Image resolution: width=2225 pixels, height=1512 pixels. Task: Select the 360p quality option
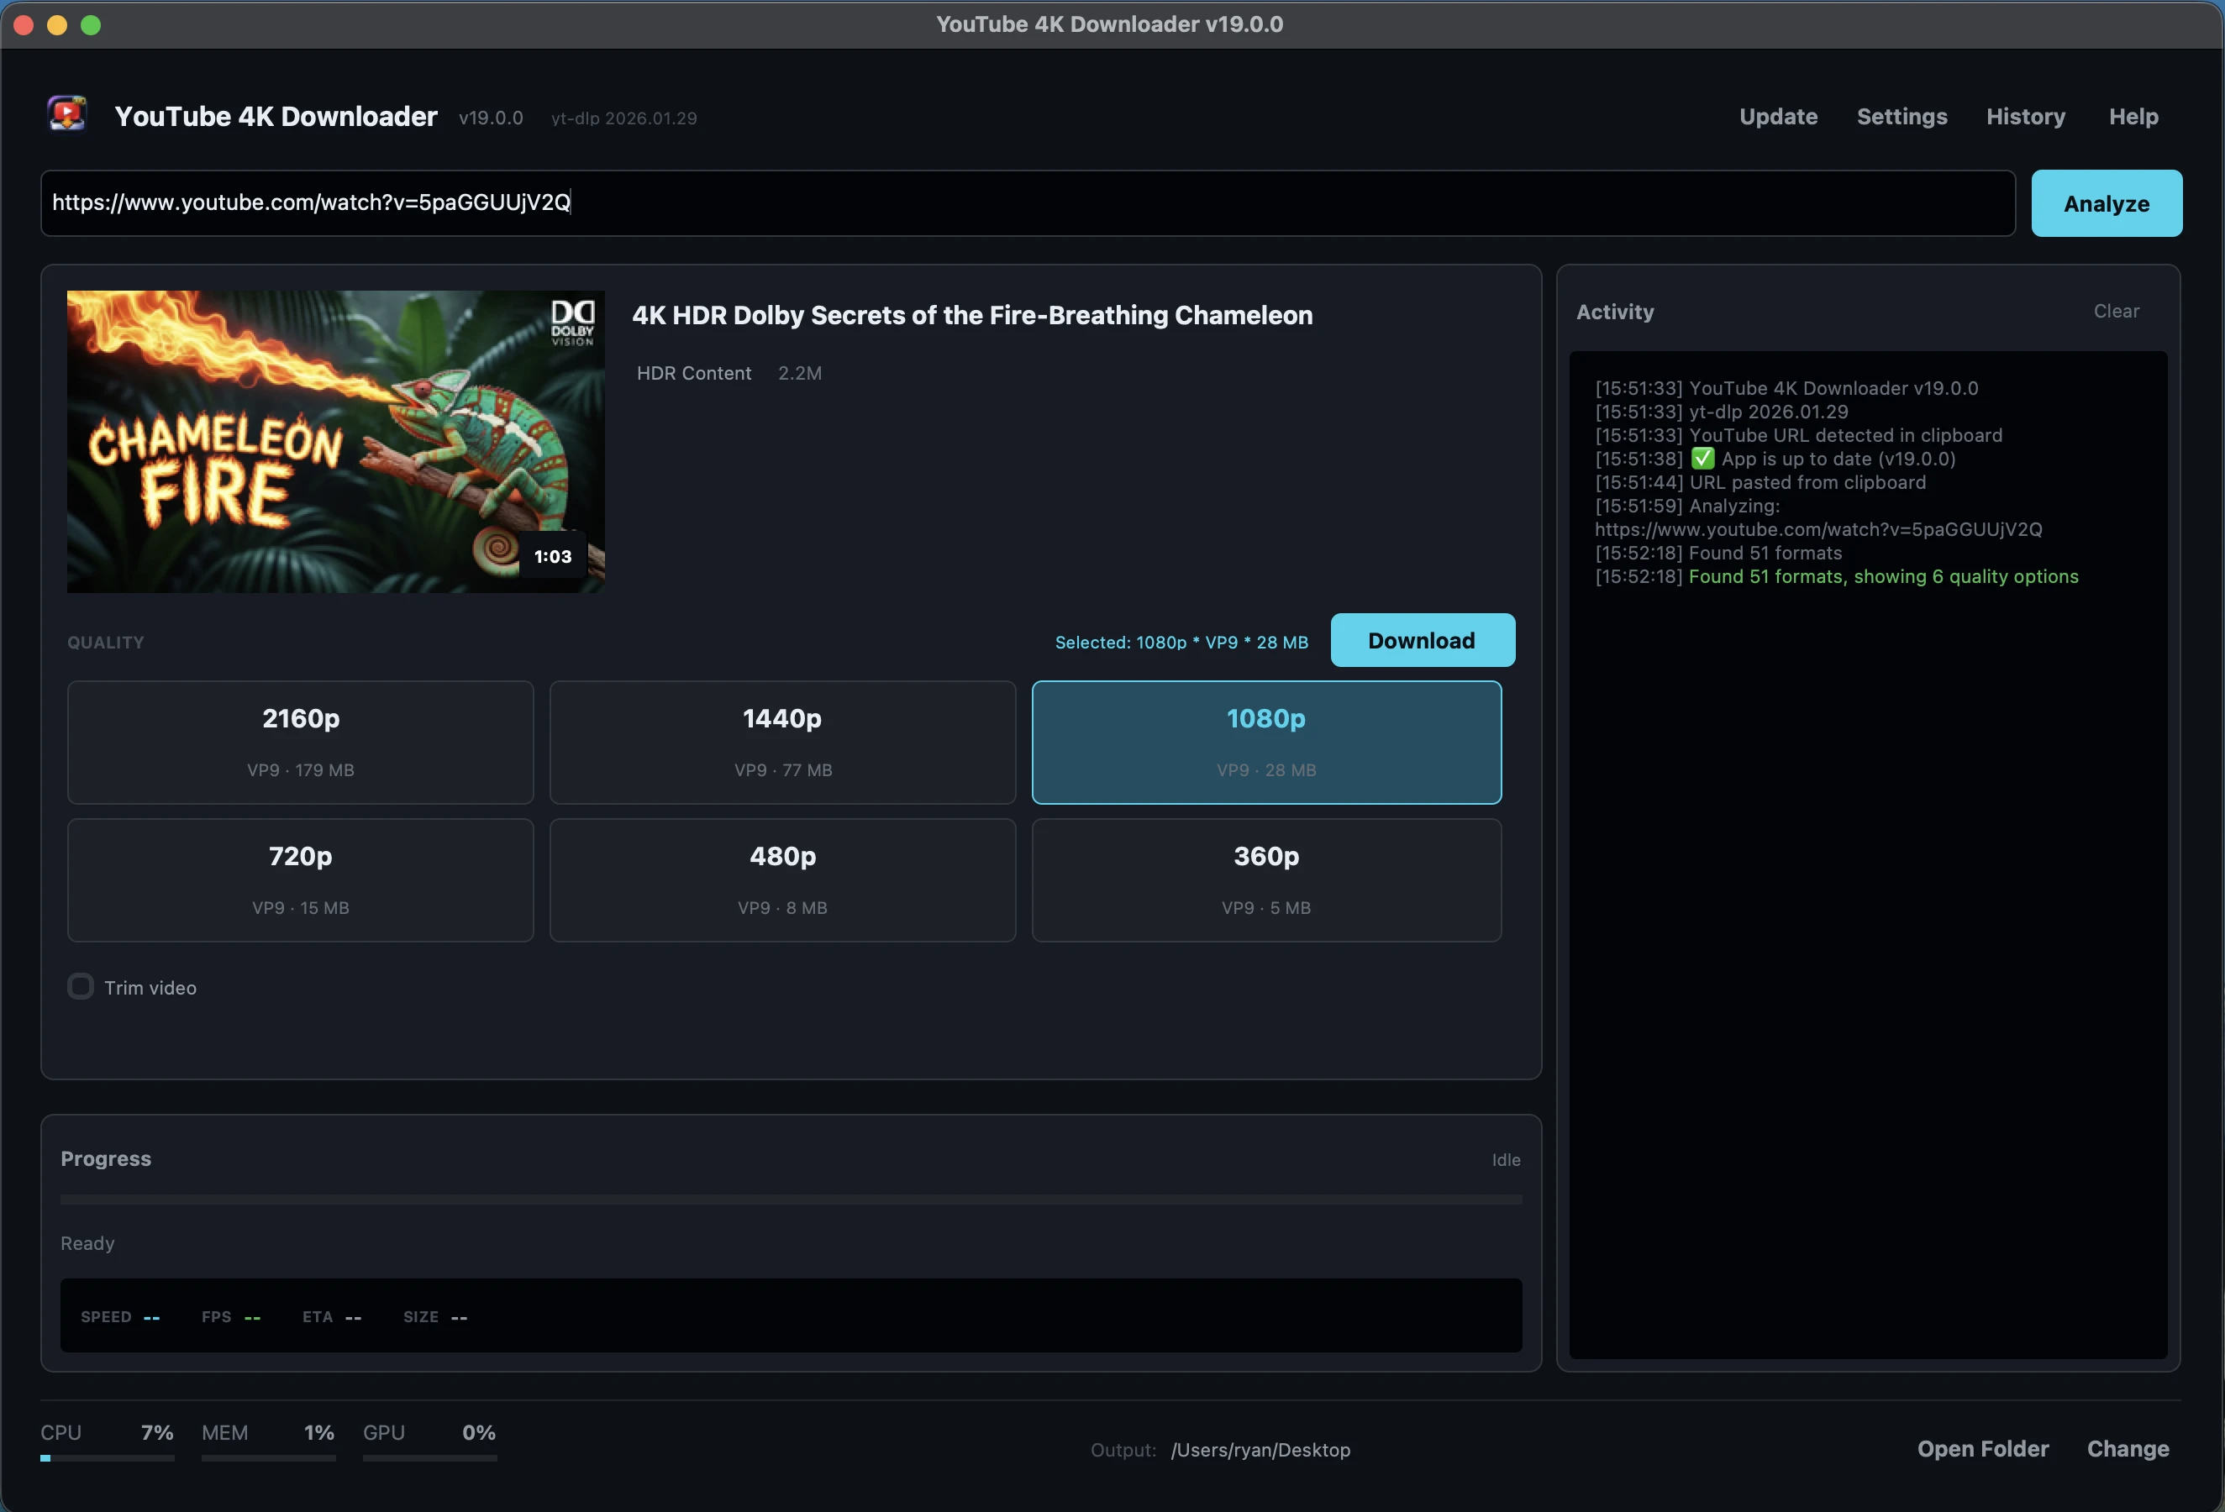pos(1266,880)
